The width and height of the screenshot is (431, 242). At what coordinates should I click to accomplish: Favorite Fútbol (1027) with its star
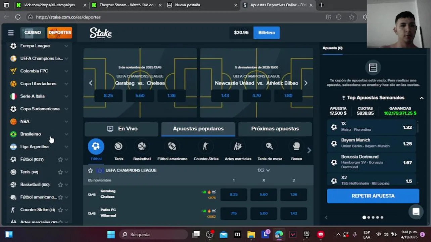pyautogui.click(x=60, y=159)
